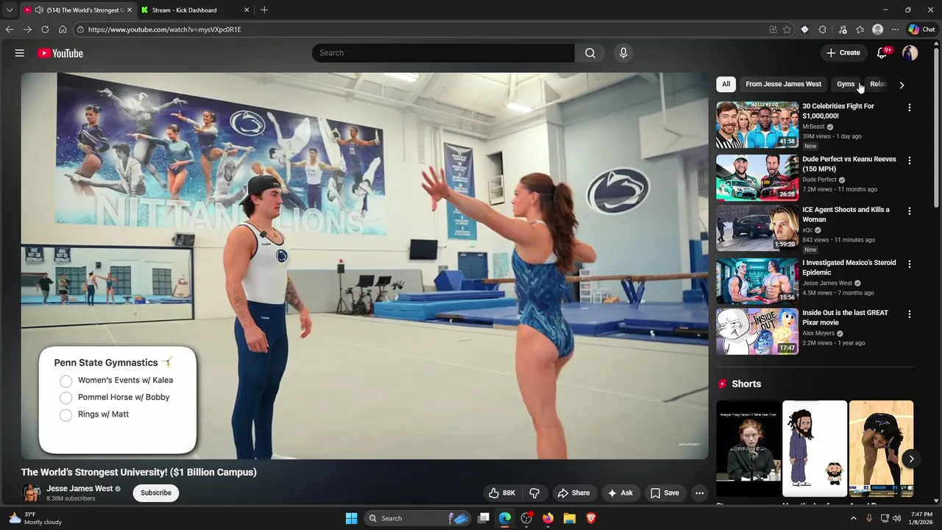Save the video to a playlist
The height and width of the screenshot is (530, 942).
(x=665, y=493)
